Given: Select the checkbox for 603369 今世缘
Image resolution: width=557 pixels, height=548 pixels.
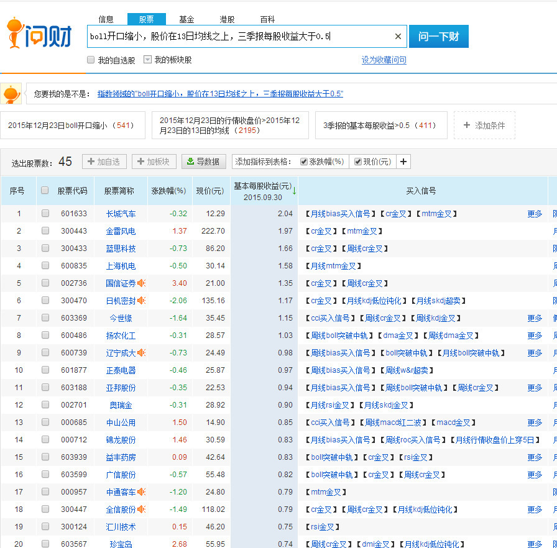Looking at the screenshot, I should point(45,317).
